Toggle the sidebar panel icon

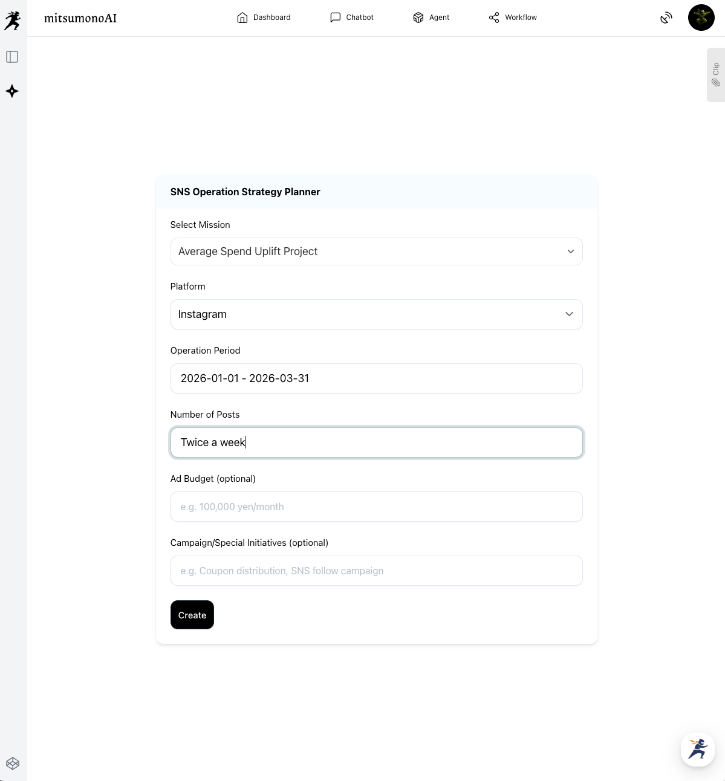click(x=12, y=57)
